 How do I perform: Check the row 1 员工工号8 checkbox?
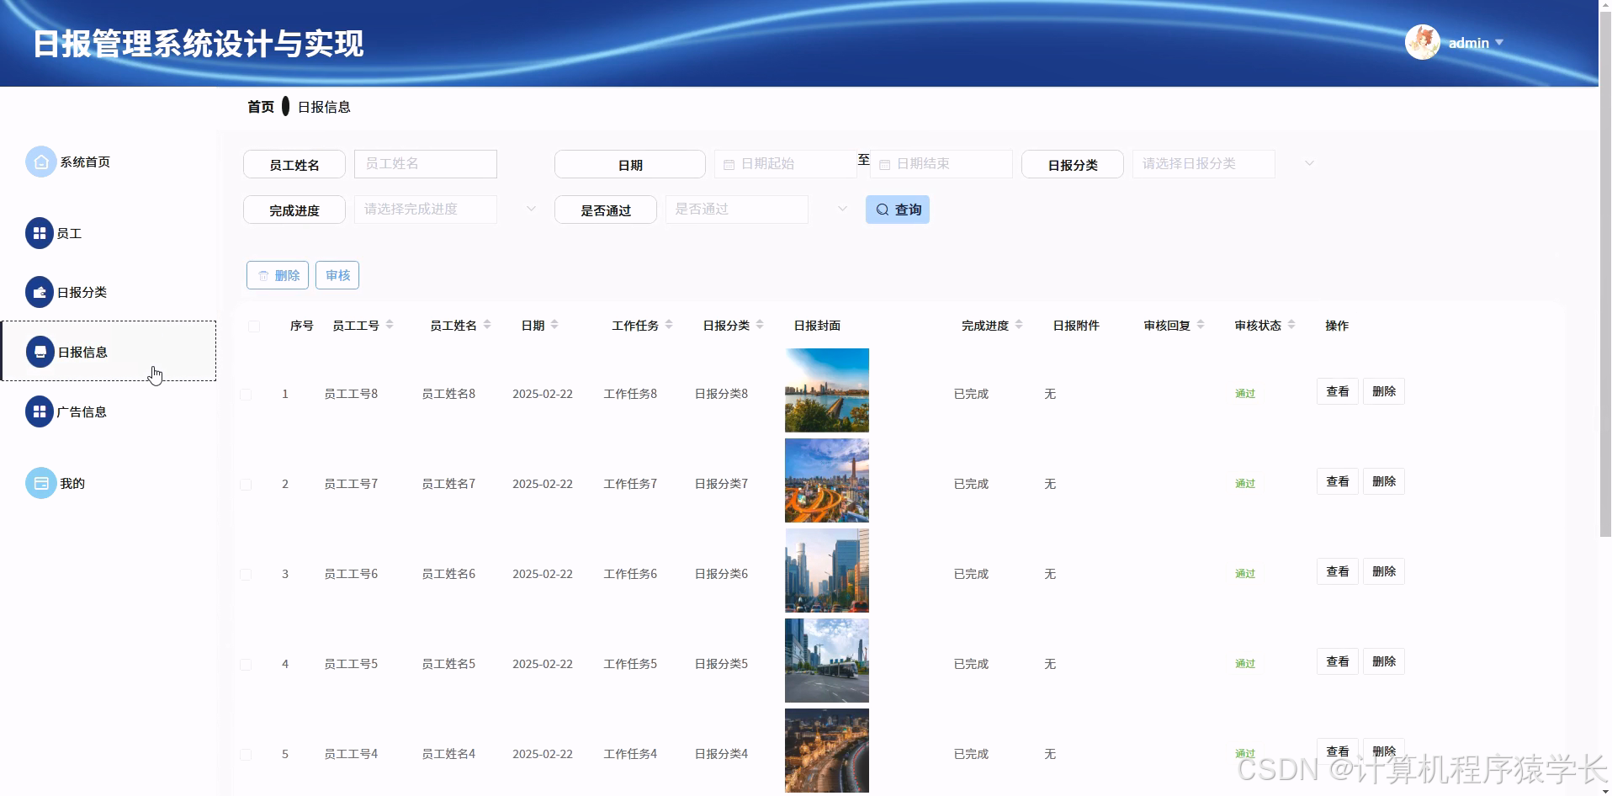point(246,395)
